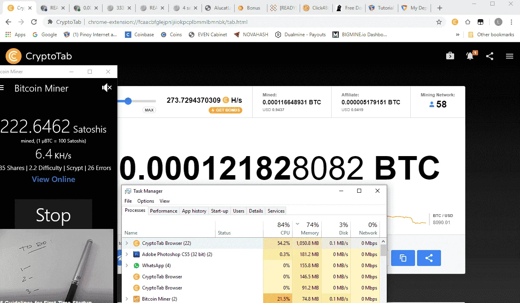Bookmark this page with the star icon
This screenshot has width=520, height=303.
(439, 22)
